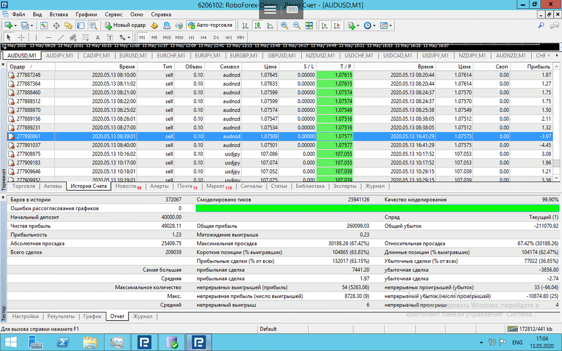Zoom out of the chart

pos(297,25)
